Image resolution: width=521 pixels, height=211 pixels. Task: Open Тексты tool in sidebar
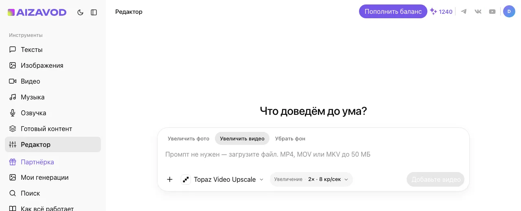pos(53,50)
